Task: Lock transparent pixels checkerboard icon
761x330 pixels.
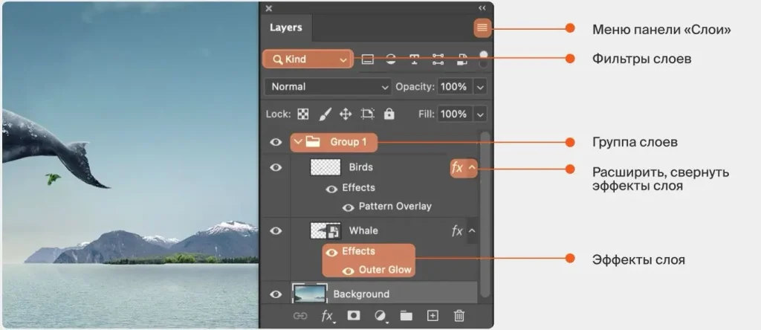Action: (x=303, y=114)
